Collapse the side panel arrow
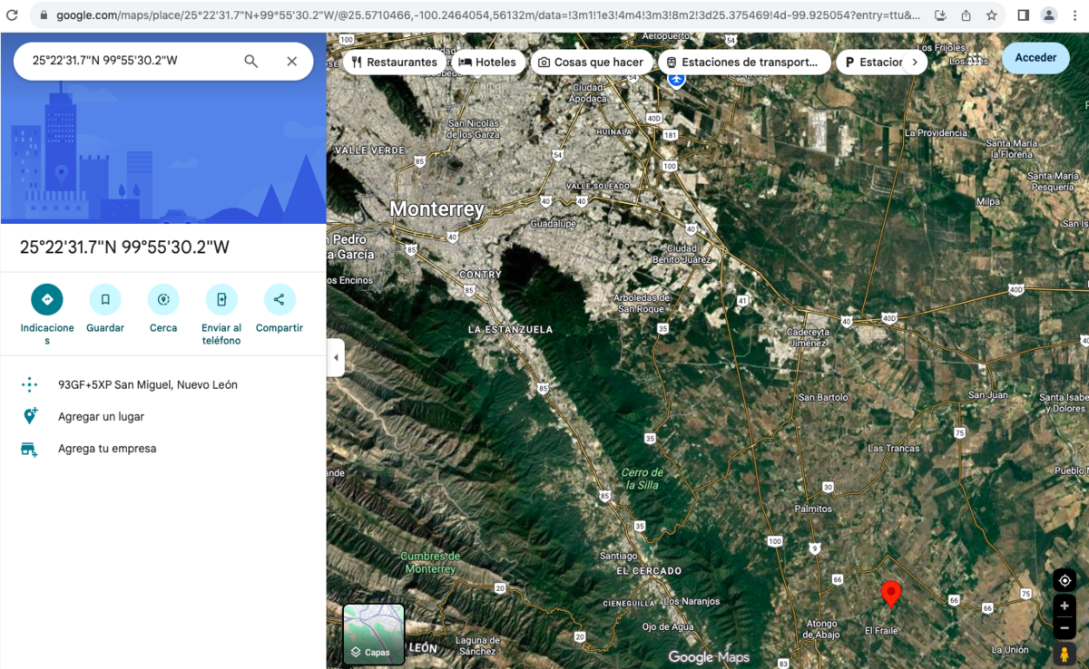The height and width of the screenshot is (669, 1089). click(x=336, y=357)
